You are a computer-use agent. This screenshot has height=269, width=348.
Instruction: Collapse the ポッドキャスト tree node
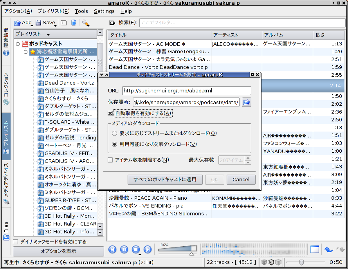(18, 44)
